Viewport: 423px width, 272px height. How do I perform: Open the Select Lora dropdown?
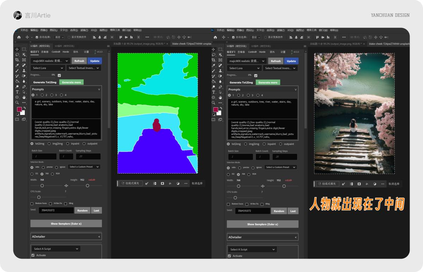[x=48, y=68]
